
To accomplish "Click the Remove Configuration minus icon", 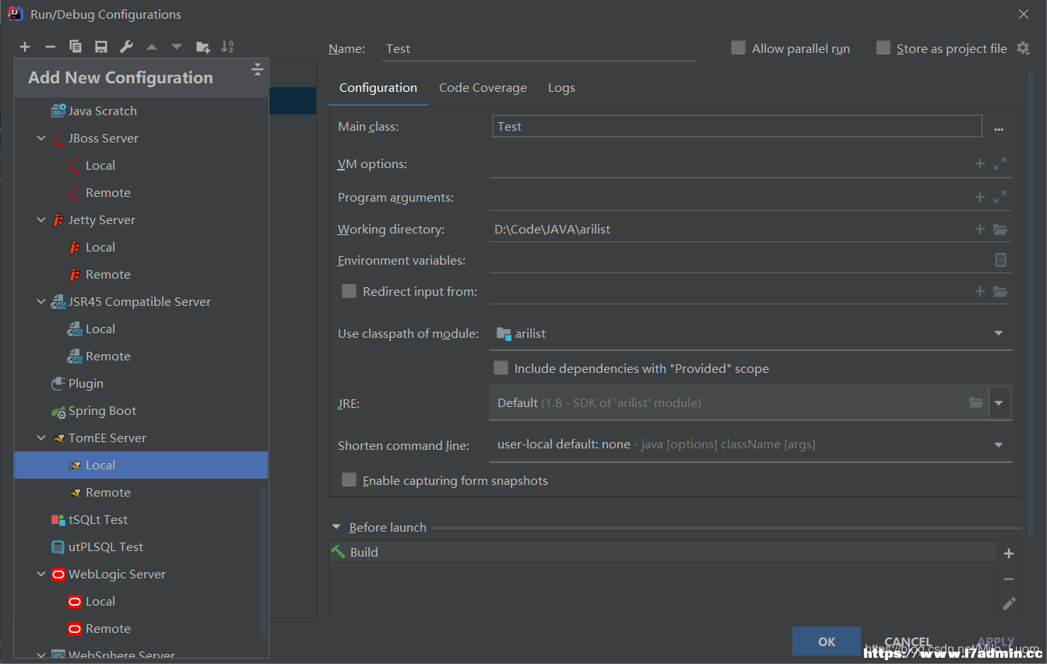I will 51,47.
